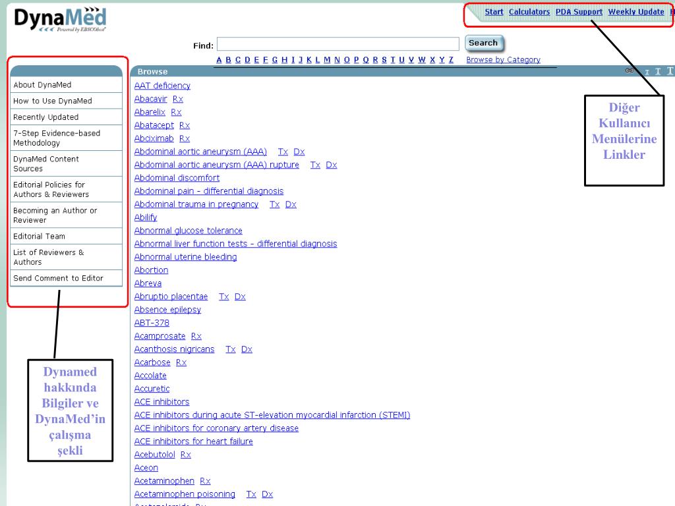Open Browse by Category link
The width and height of the screenshot is (675, 506).
(503, 60)
